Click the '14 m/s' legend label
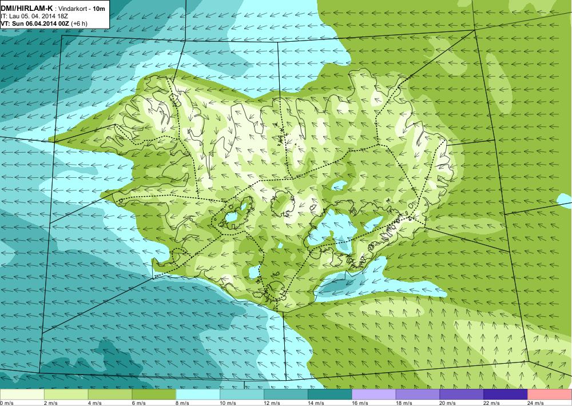Viewport: 572px width, 406px height. (x=316, y=403)
